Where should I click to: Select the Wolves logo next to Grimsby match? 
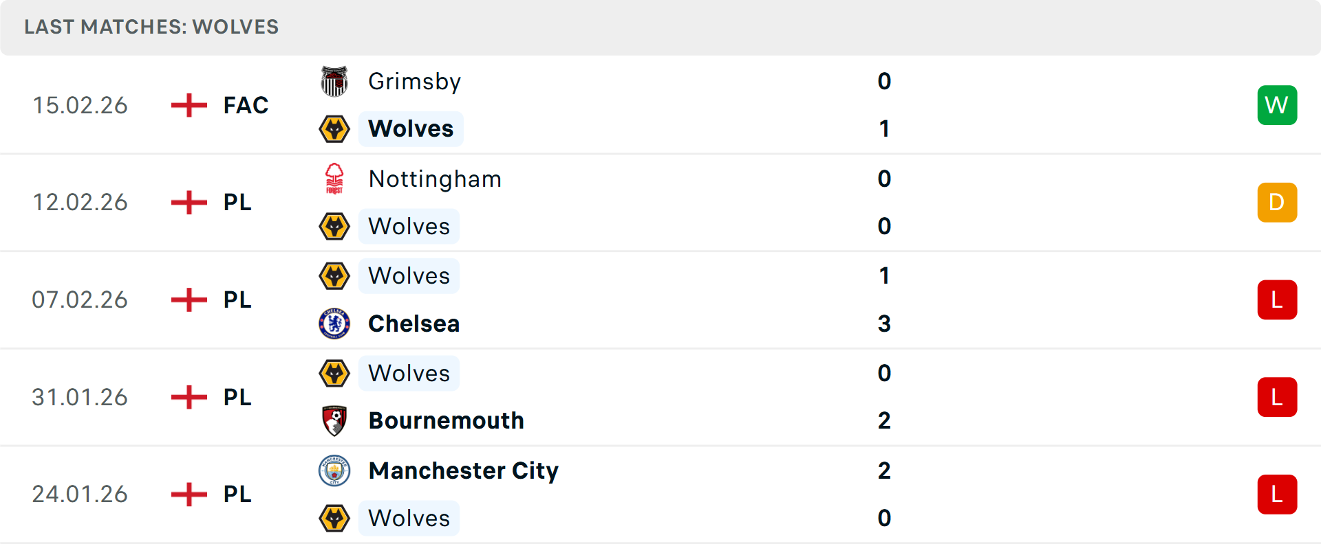[x=334, y=128]
